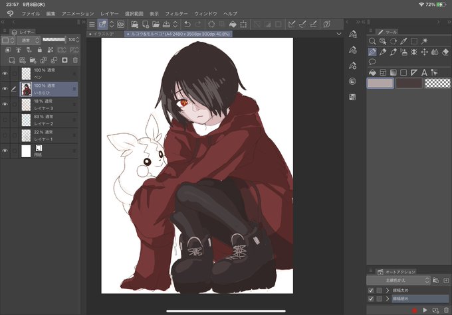Expand the first auto action entry

coord(388,290)
